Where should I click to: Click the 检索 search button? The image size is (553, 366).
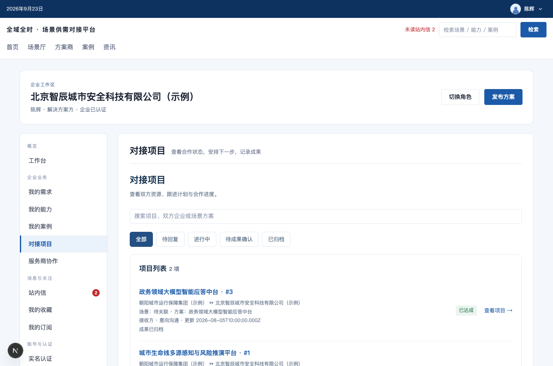[533, 30]
